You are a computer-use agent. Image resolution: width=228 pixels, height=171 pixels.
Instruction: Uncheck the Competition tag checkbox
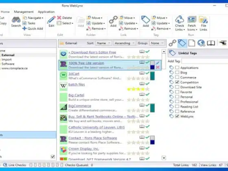click(x=177, y=82)
